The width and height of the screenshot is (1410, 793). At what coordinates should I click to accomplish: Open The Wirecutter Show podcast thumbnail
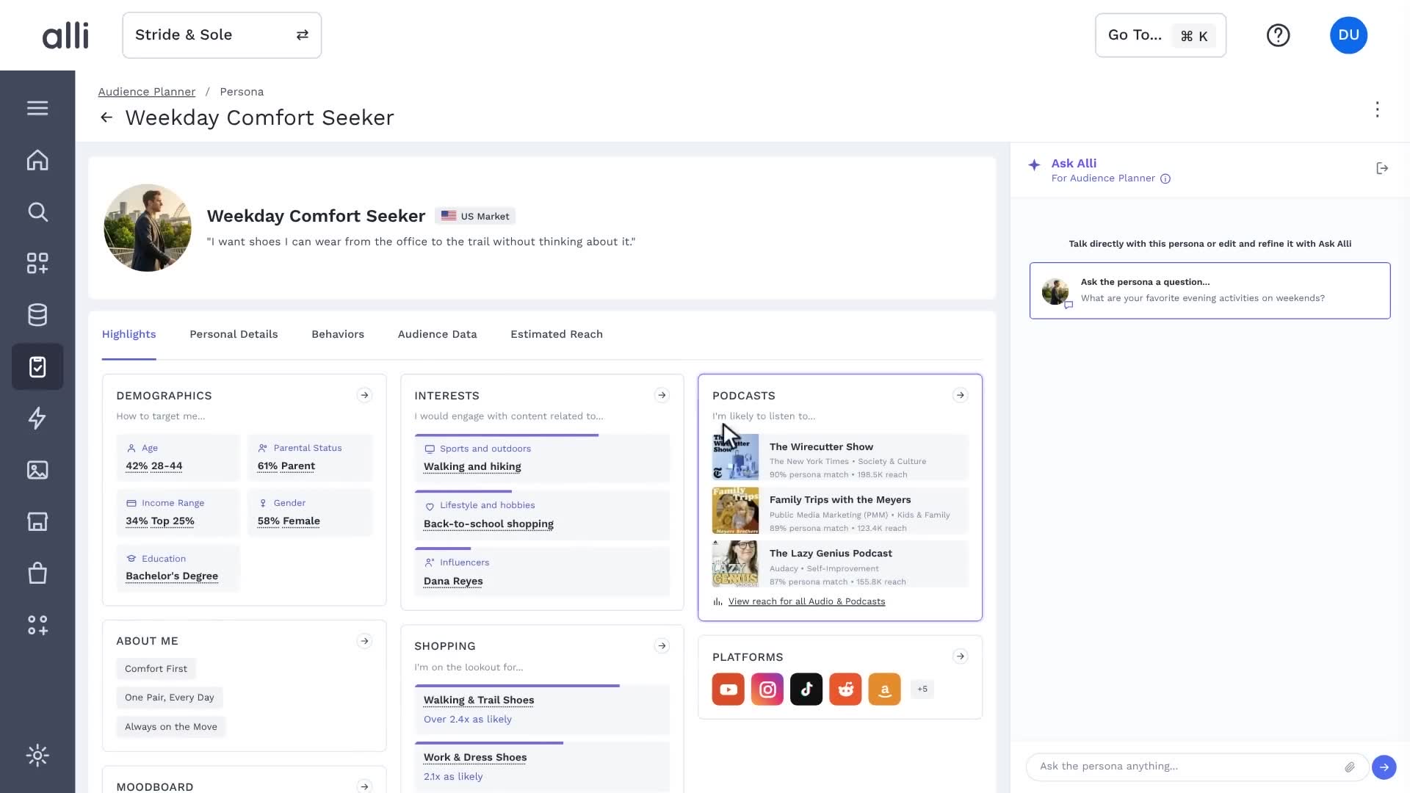735,457
